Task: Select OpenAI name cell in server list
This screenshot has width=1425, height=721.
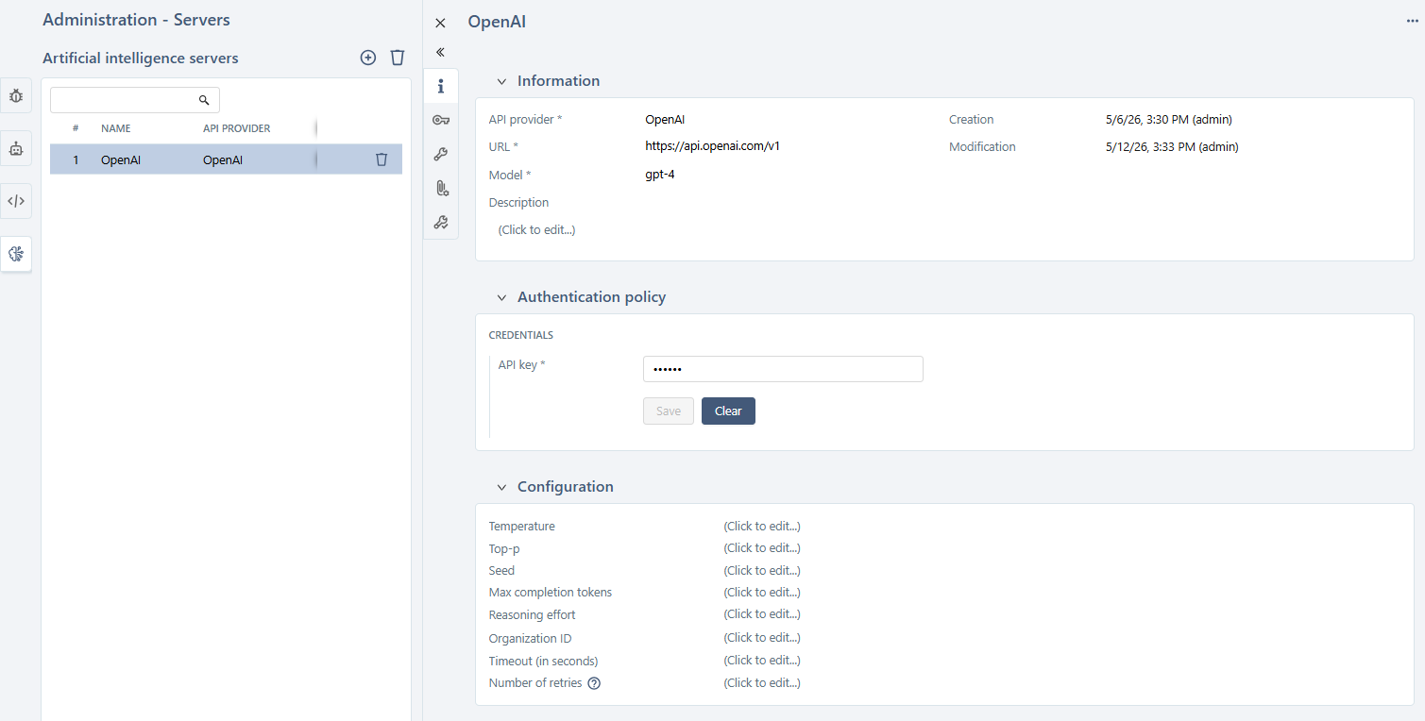Action: click(121, 159)
